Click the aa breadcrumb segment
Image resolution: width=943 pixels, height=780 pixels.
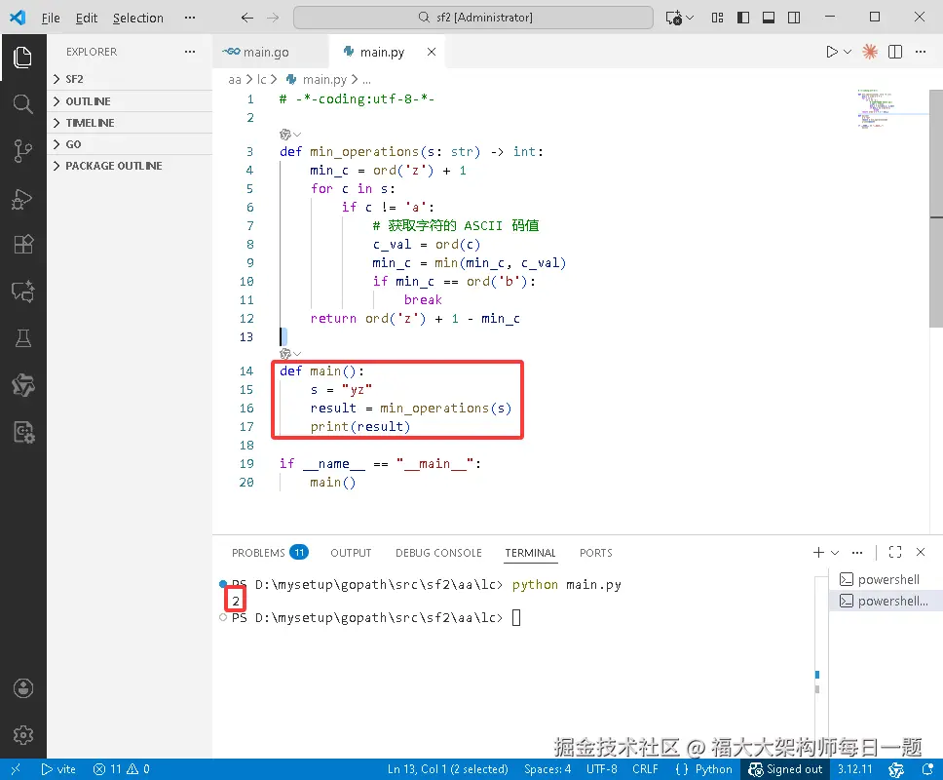coord(235,79)
